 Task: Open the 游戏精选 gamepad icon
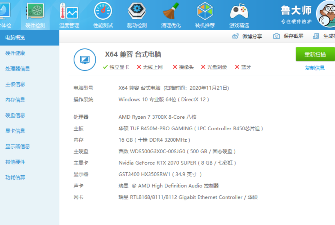click(239, 11)
